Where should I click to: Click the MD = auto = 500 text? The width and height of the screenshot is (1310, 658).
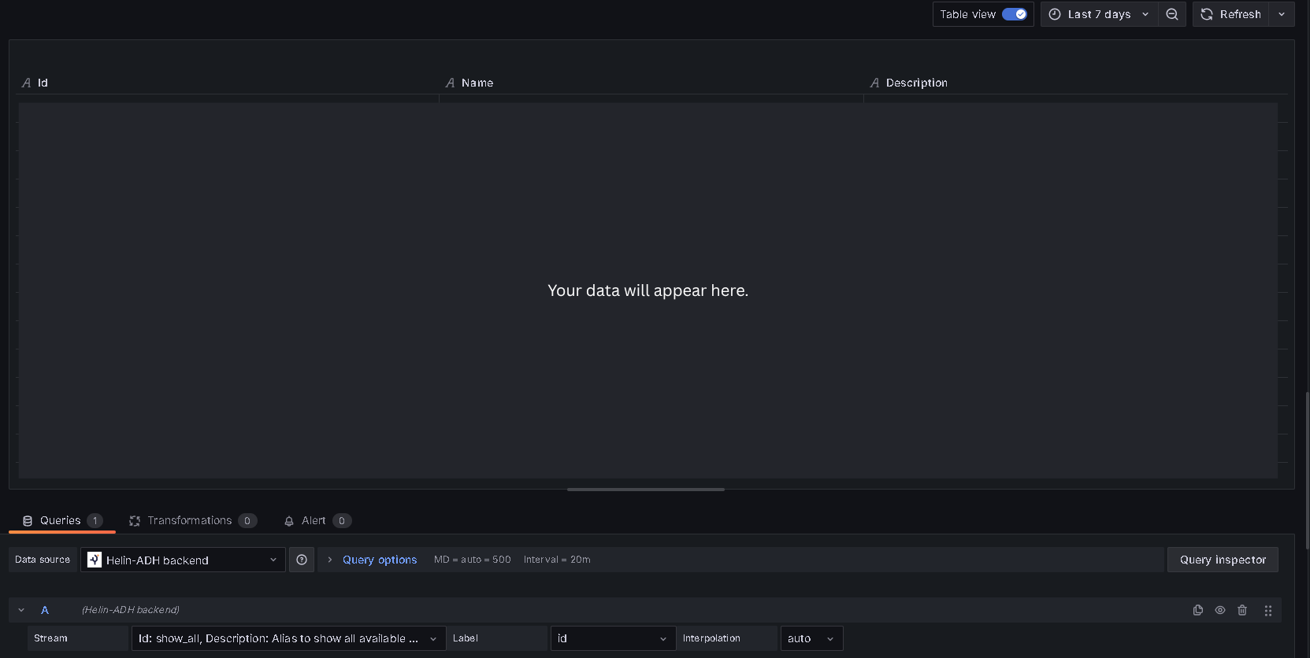tap(473, 560)
